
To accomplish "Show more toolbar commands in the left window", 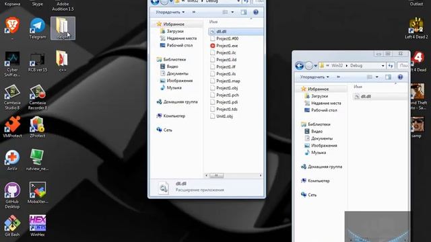I will coord(194,12).
